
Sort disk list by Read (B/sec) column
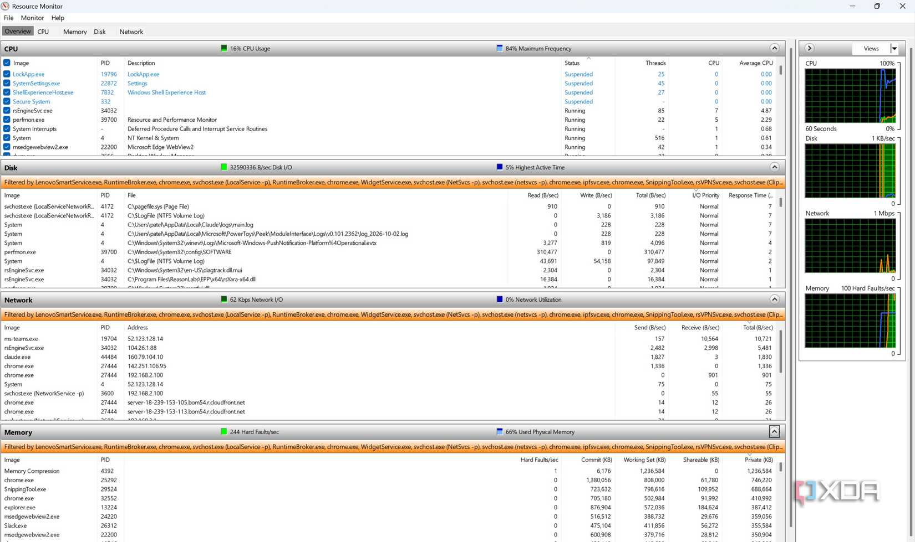pos(542,195)
